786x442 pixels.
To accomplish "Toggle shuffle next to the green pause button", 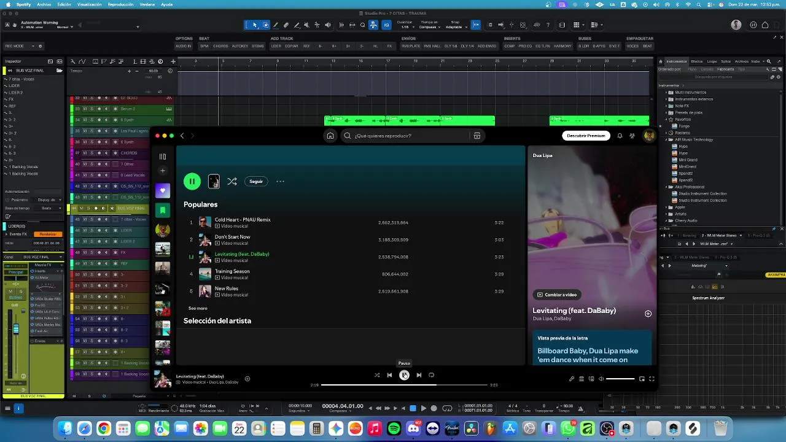I will [x=232, y=182].
